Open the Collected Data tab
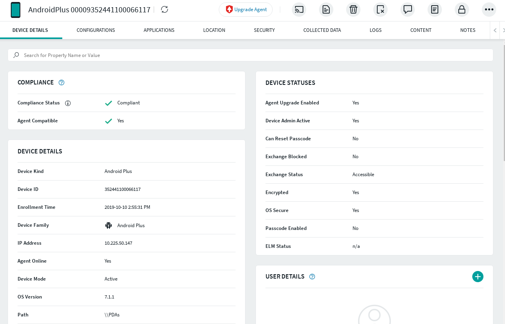 pos(322,30)
